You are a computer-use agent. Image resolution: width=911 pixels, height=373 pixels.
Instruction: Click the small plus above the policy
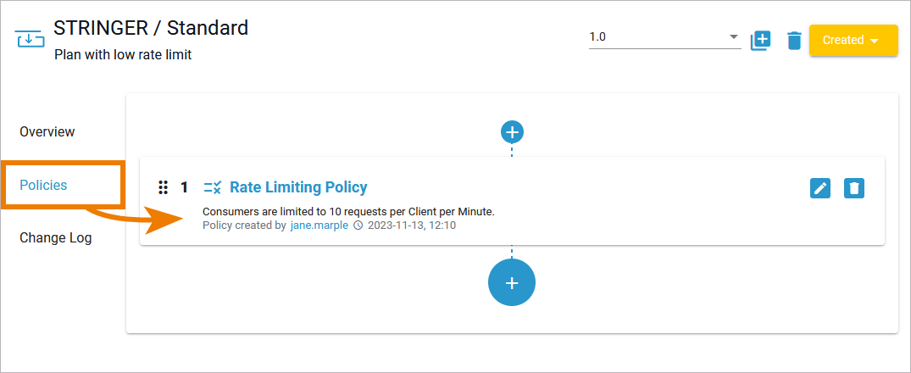(512, 132)
